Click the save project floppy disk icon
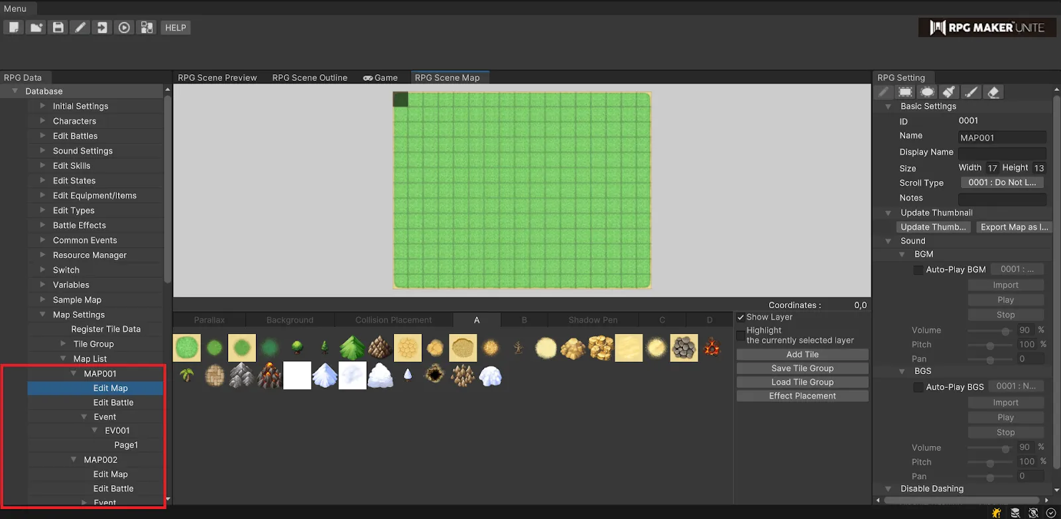The height and width of the screenshot is (519, 1061). click(x=58, y=27)
